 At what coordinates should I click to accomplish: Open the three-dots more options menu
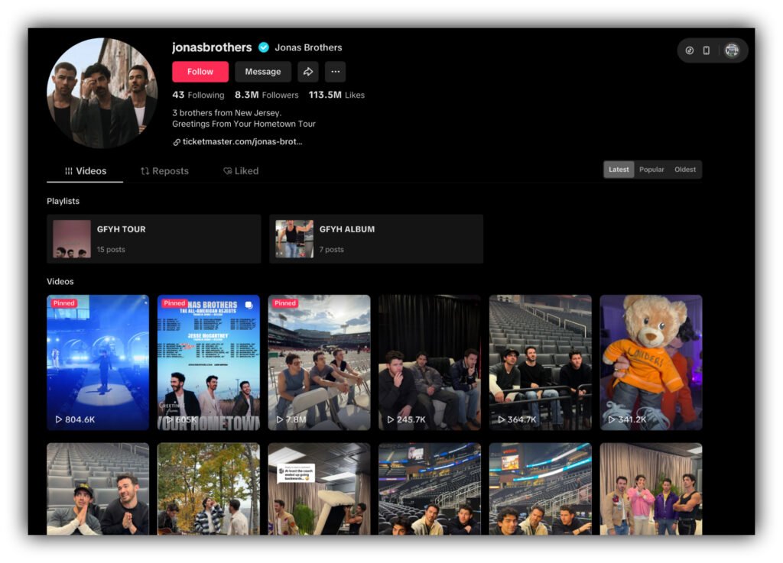click(335, 72)
